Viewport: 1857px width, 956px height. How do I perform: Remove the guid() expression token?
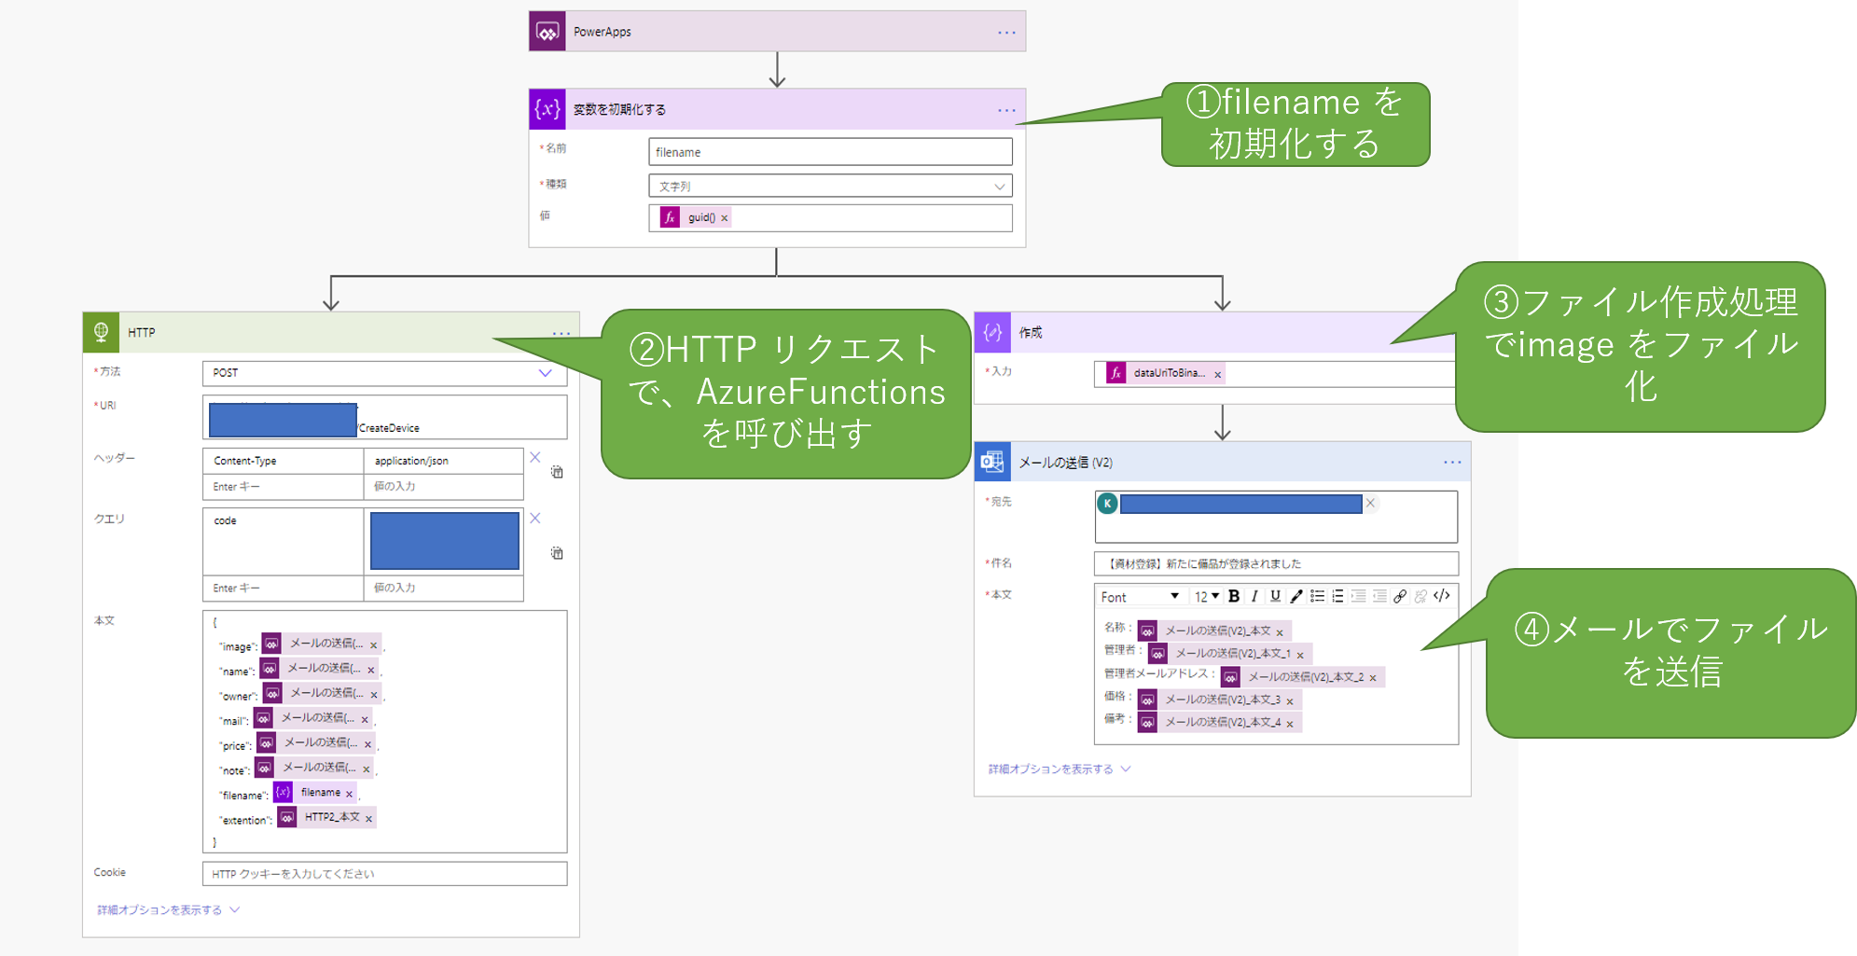(724, 218)
